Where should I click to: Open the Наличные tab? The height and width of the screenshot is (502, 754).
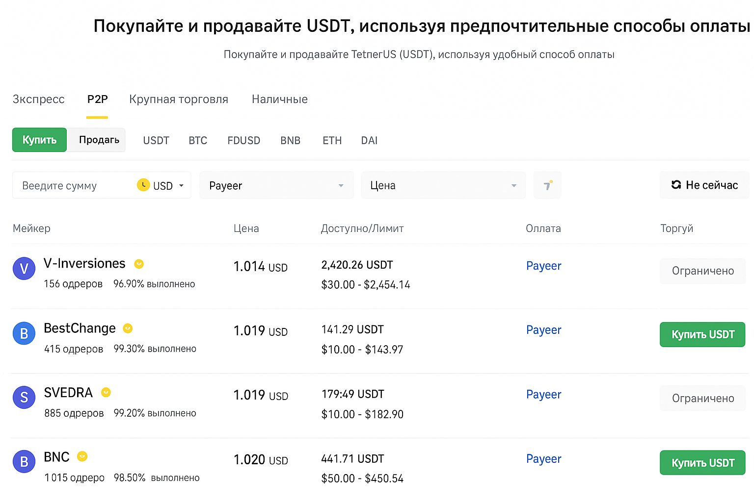[x=279, y=100]
